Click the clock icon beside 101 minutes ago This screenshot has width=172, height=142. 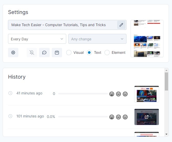(x=10, y=116)
